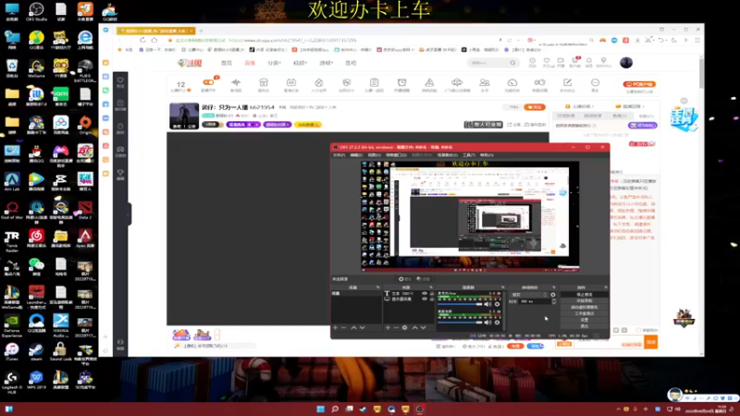Image resolution: width=740 pixels, height=416 pixels.
Task: Expand the 视频 dropdown in Douyu navigation
Action: [x=300, y=63]
